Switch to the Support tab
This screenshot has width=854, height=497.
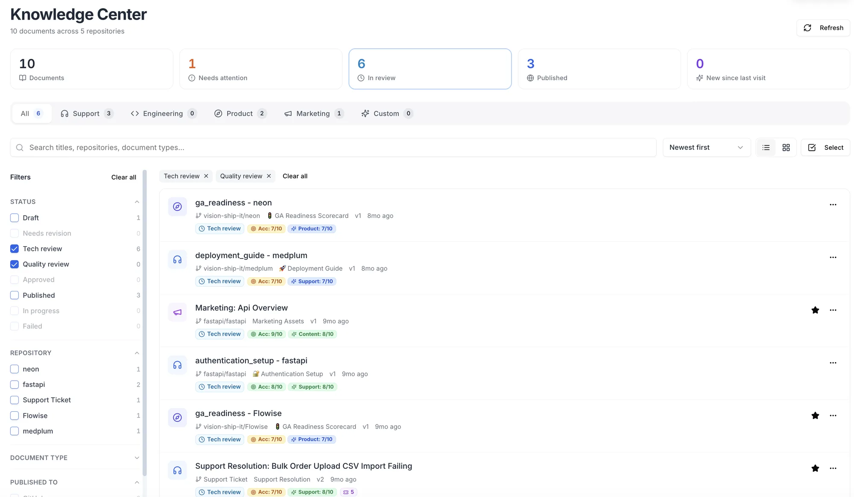[x=86, y=113]
